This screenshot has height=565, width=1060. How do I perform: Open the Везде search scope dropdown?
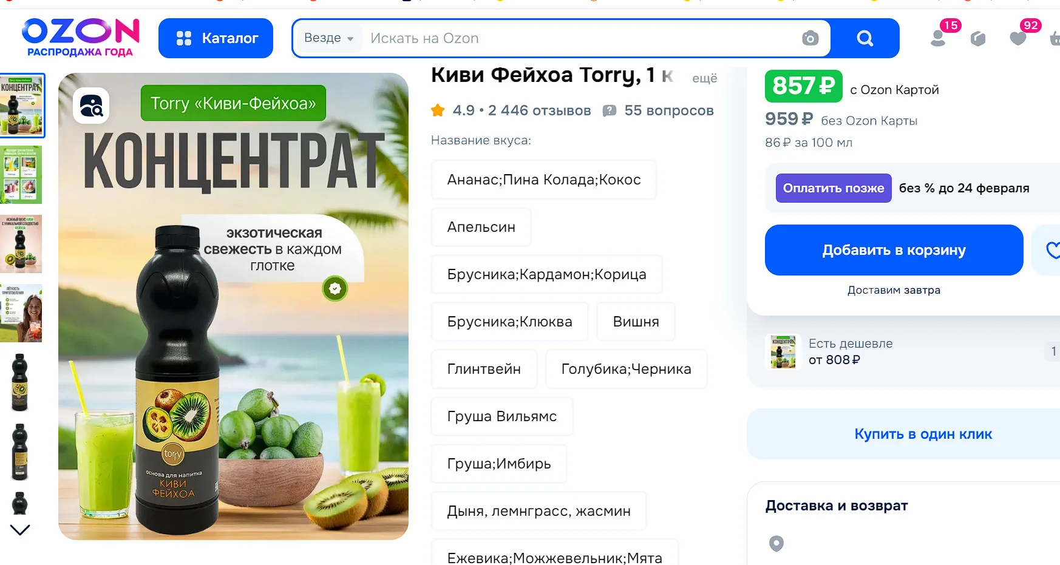pos(328,38)
